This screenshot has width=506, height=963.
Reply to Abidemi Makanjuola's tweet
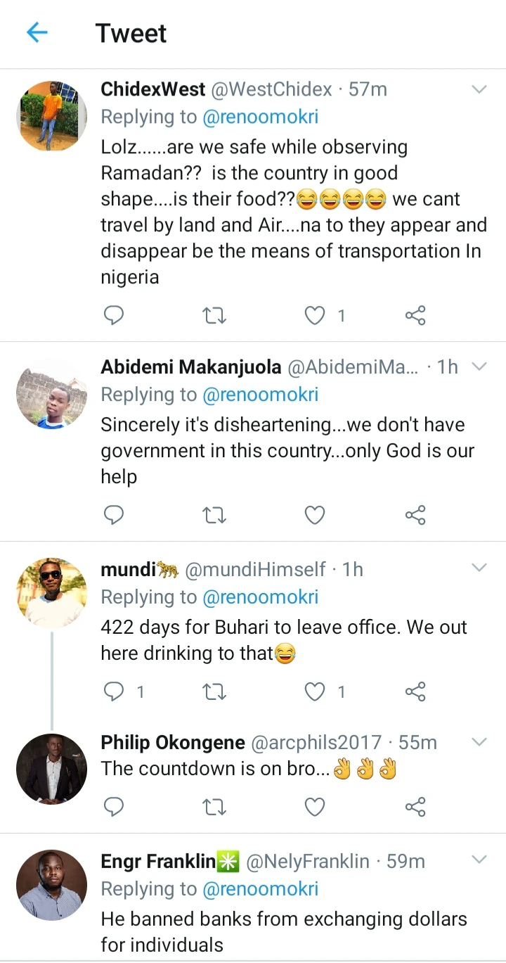(114, 516)
